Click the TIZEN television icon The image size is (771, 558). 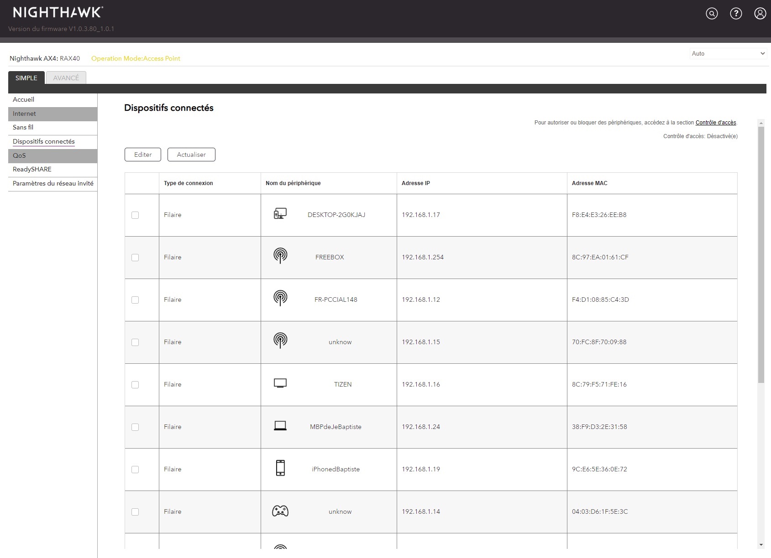click(x=280, y=383)
